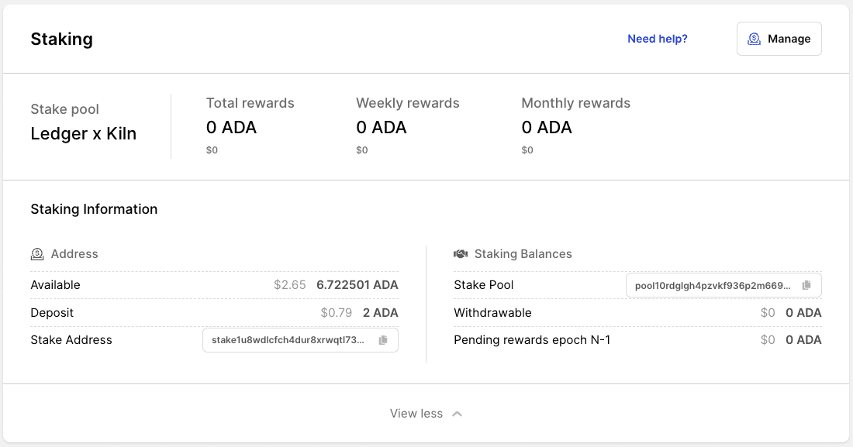
Task: Click the Pending rewards epoch N-1 label
Action: (x=532, y=340)
